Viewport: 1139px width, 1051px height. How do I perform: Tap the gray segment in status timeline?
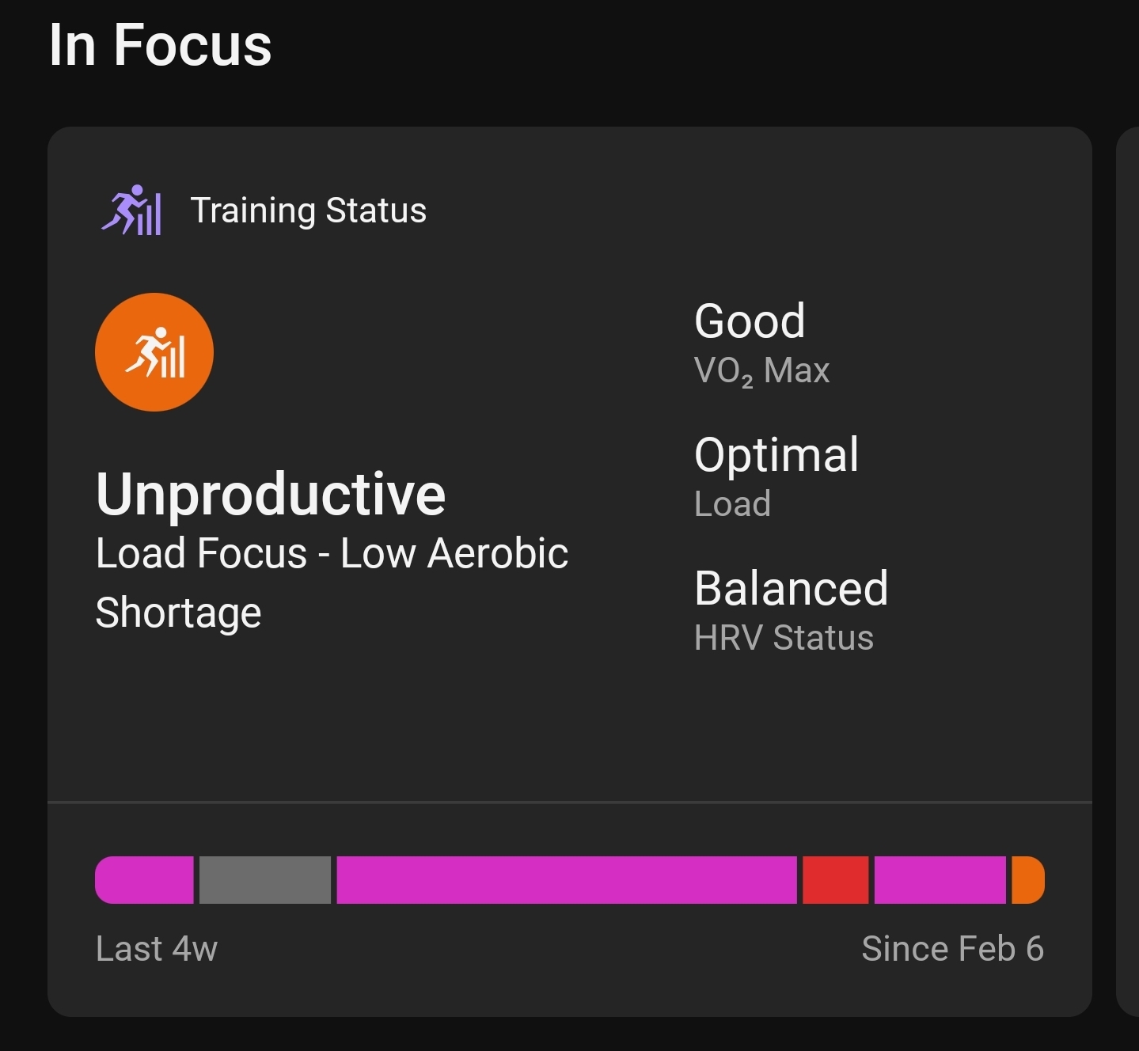[x=265, y=880]
